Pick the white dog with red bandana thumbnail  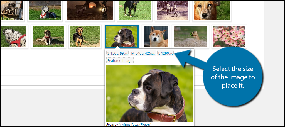[45, 10]
